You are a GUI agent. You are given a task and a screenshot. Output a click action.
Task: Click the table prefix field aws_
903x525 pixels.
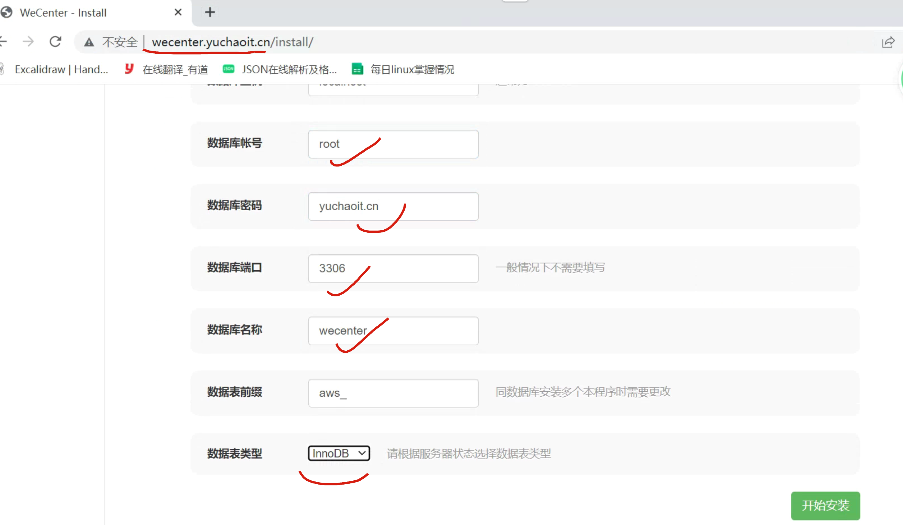pyautogui.click(x=393, y=393)
